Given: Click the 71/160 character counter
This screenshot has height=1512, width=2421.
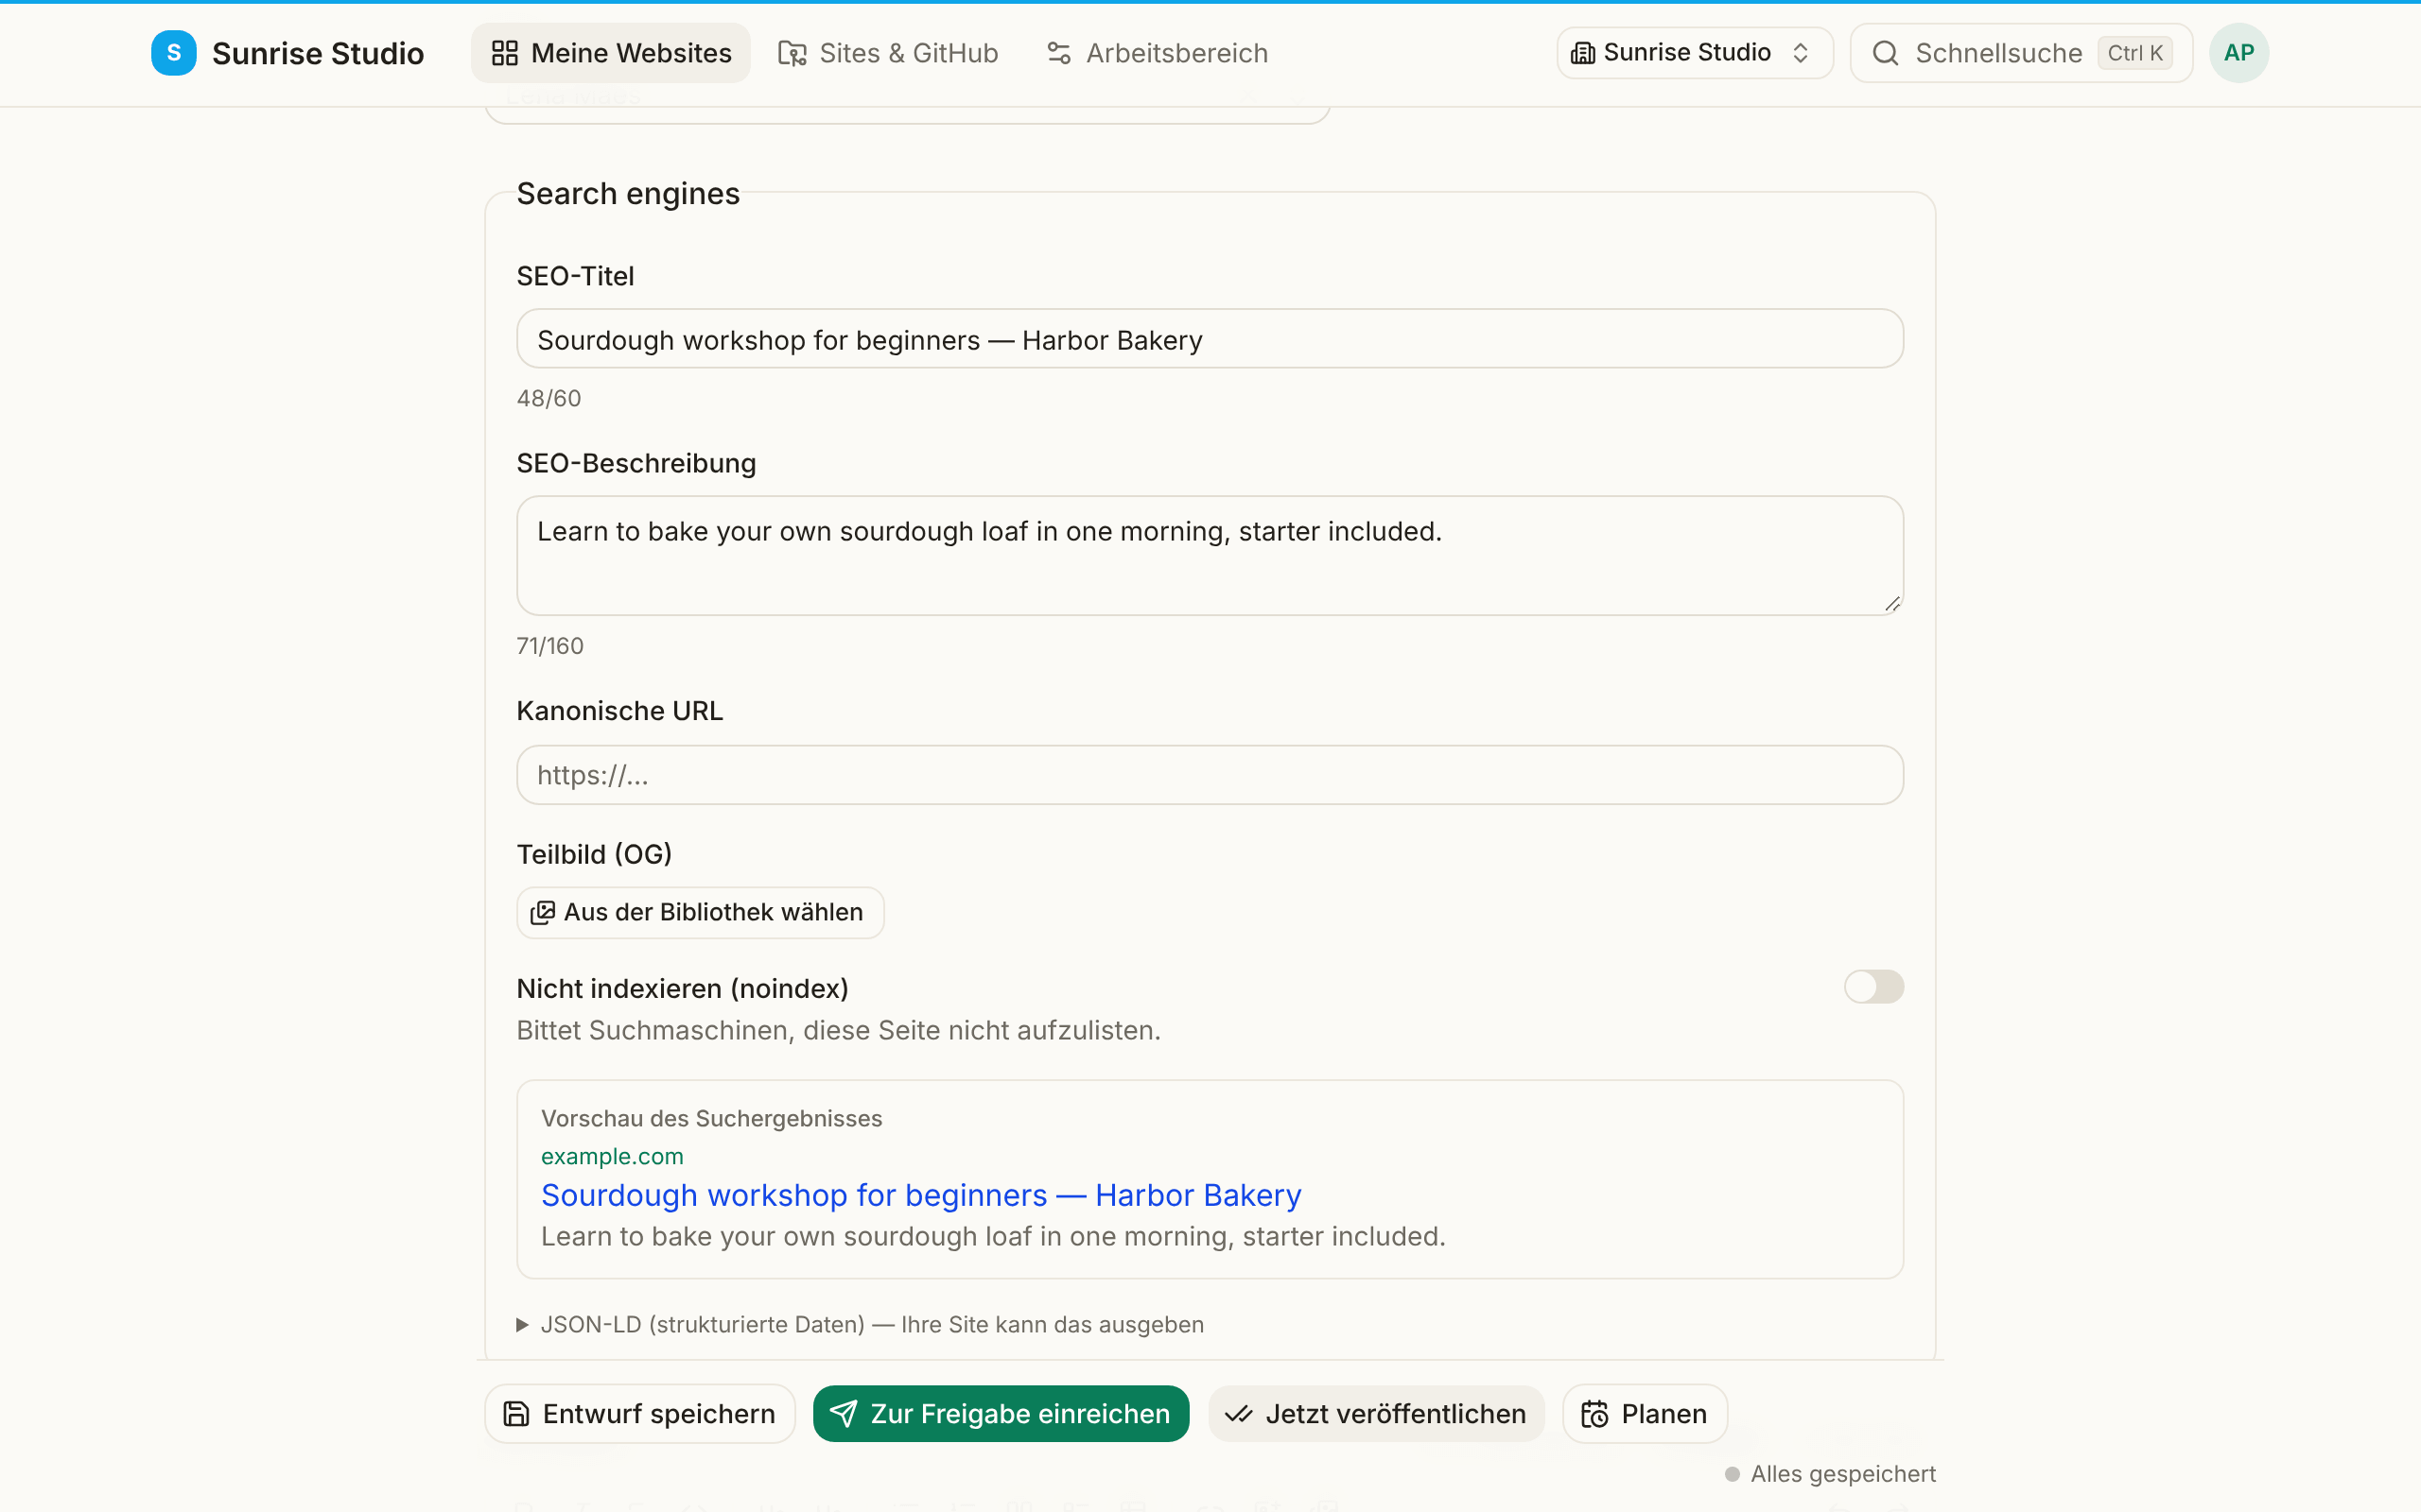Looking at the screenshot, I should [549, 646].
